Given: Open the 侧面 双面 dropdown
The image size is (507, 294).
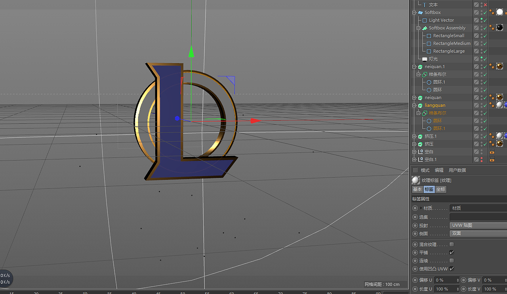Looking at the screenshot, I should [478, 234].
